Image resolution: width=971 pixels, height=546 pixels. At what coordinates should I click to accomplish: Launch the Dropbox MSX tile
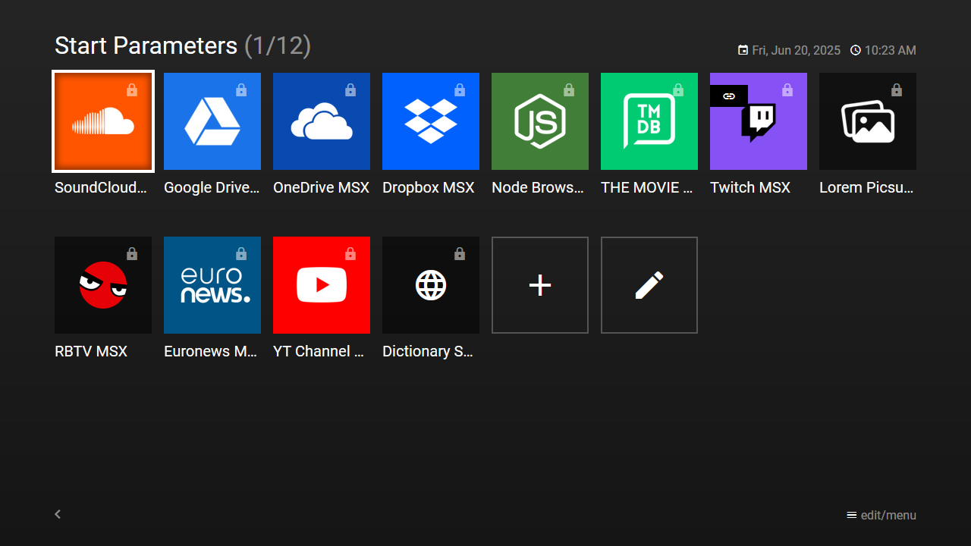pos(431,121)
